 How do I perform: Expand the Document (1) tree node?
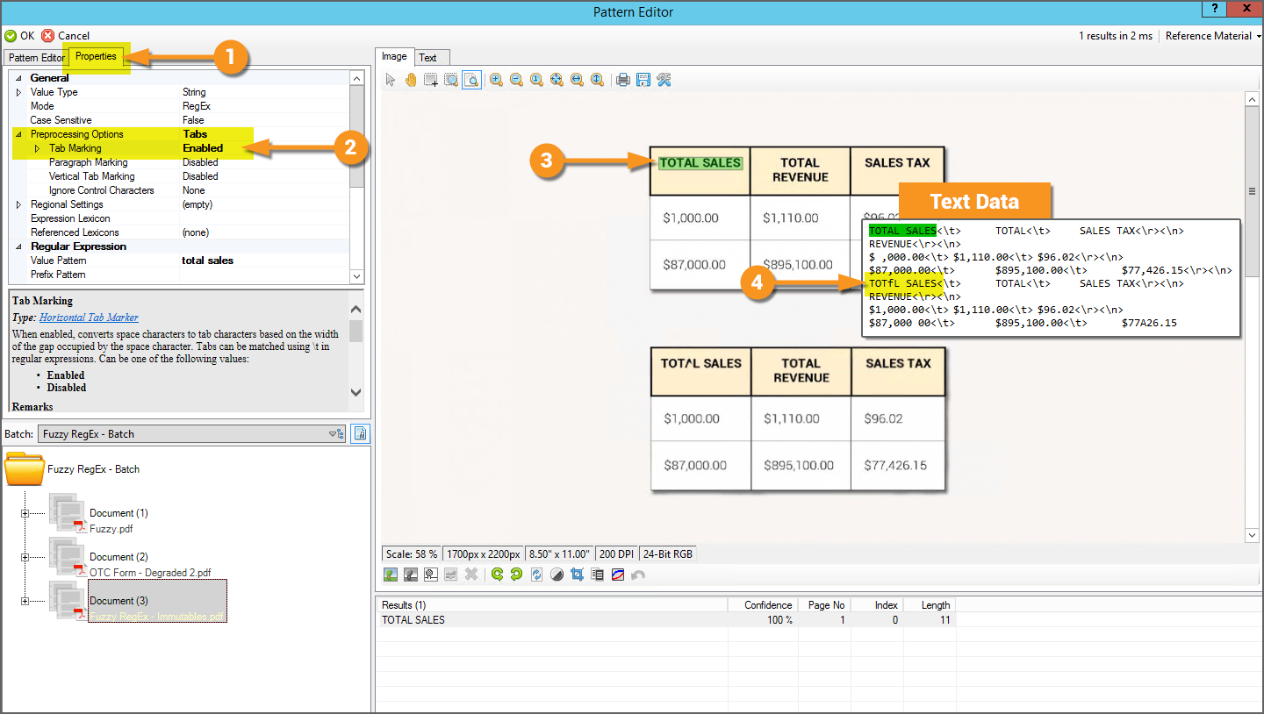click(25, 513)
